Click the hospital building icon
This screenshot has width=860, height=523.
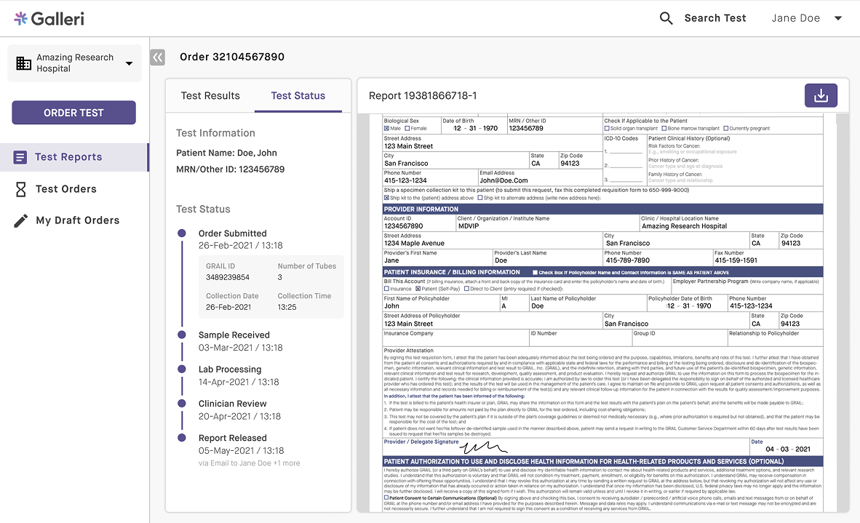click(24, 63)
